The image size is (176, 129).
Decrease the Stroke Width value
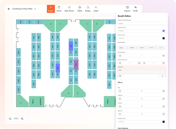pyautogui.click(x=120, y=56)
